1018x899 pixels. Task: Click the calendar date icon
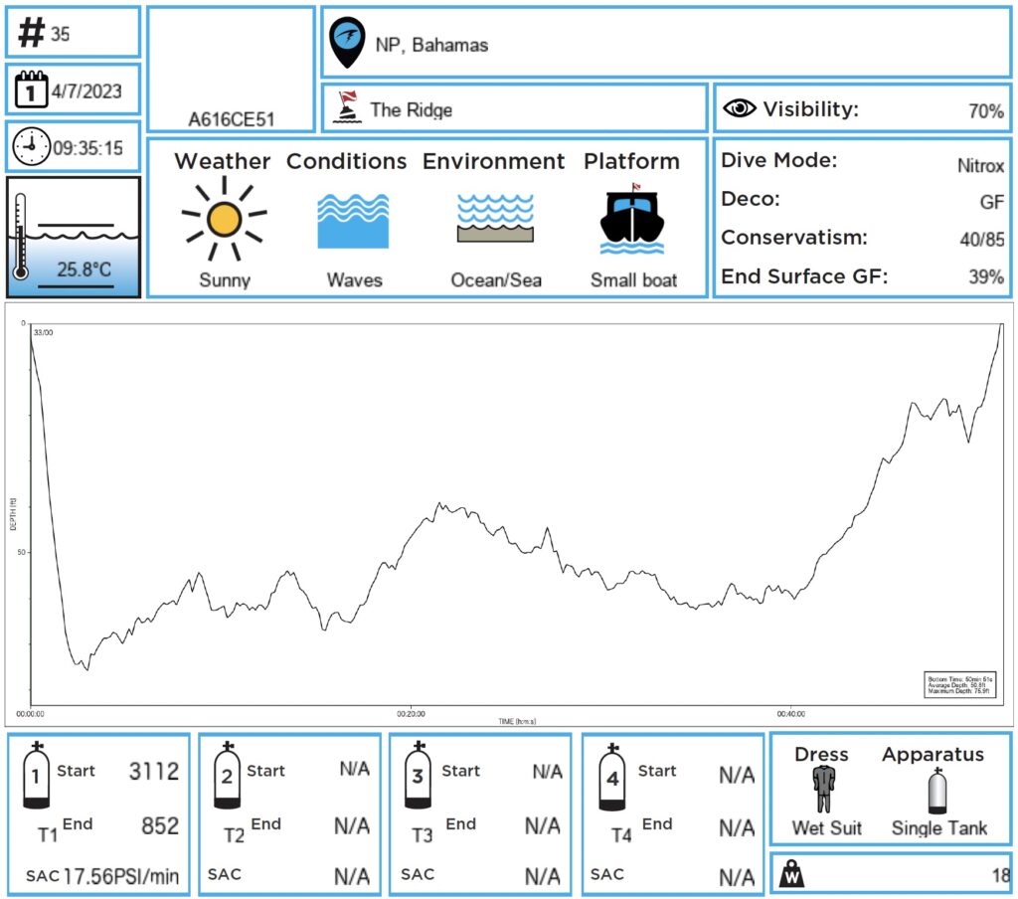pyautogui.click(x=31, y=91)
